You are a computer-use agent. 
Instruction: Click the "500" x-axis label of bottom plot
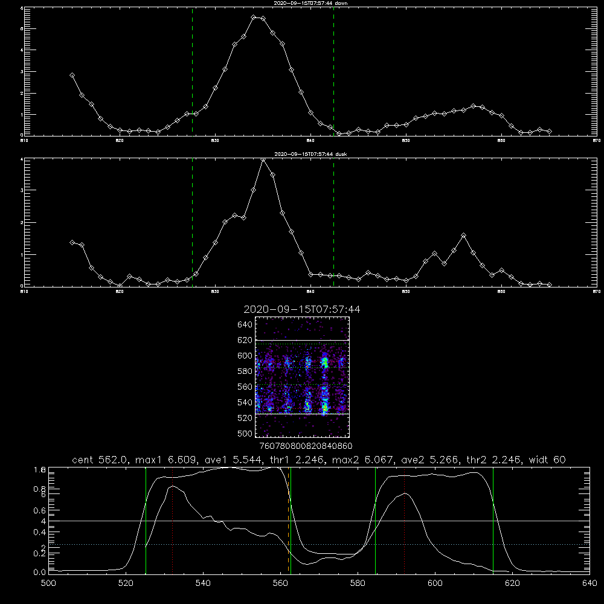(x=48, y=583)
